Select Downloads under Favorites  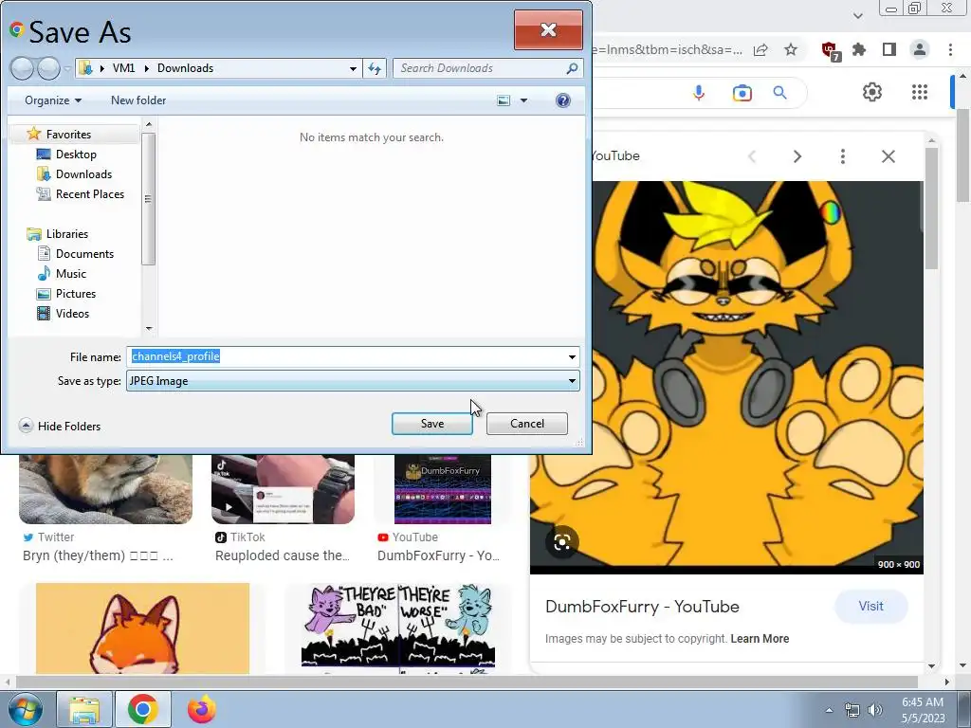(x=83, y=174)
